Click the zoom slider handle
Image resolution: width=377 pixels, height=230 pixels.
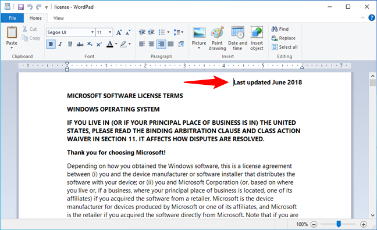tap(339, 224)
